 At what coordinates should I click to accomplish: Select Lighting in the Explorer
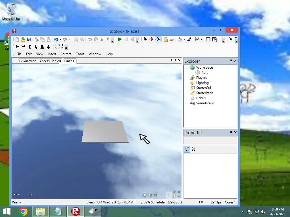(202, 83)
